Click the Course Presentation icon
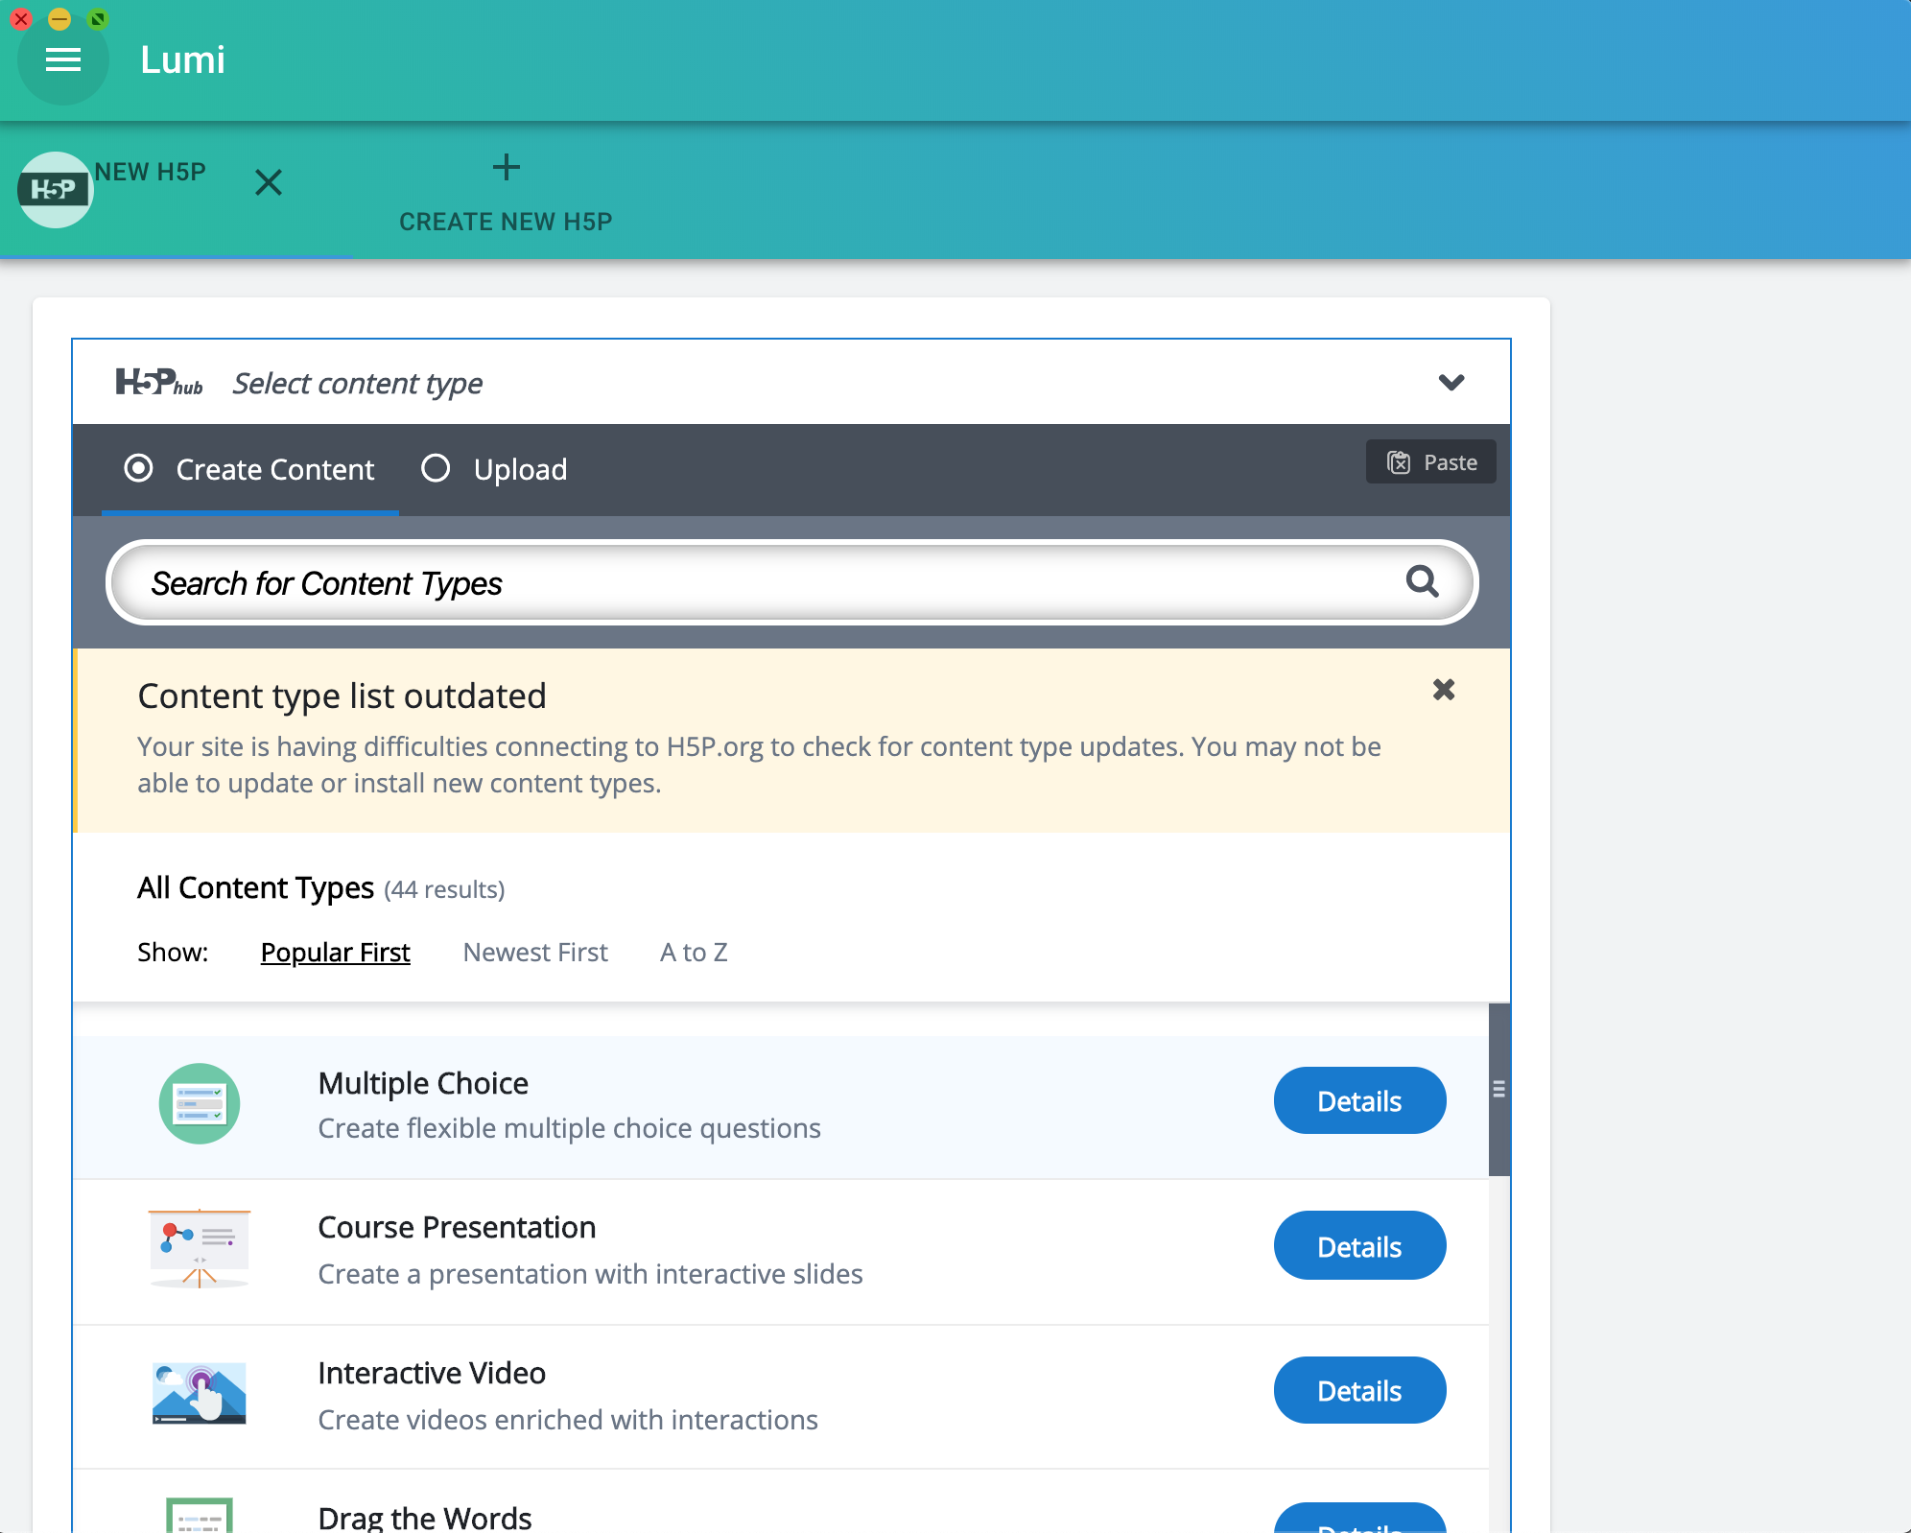 coord(199,1248)
